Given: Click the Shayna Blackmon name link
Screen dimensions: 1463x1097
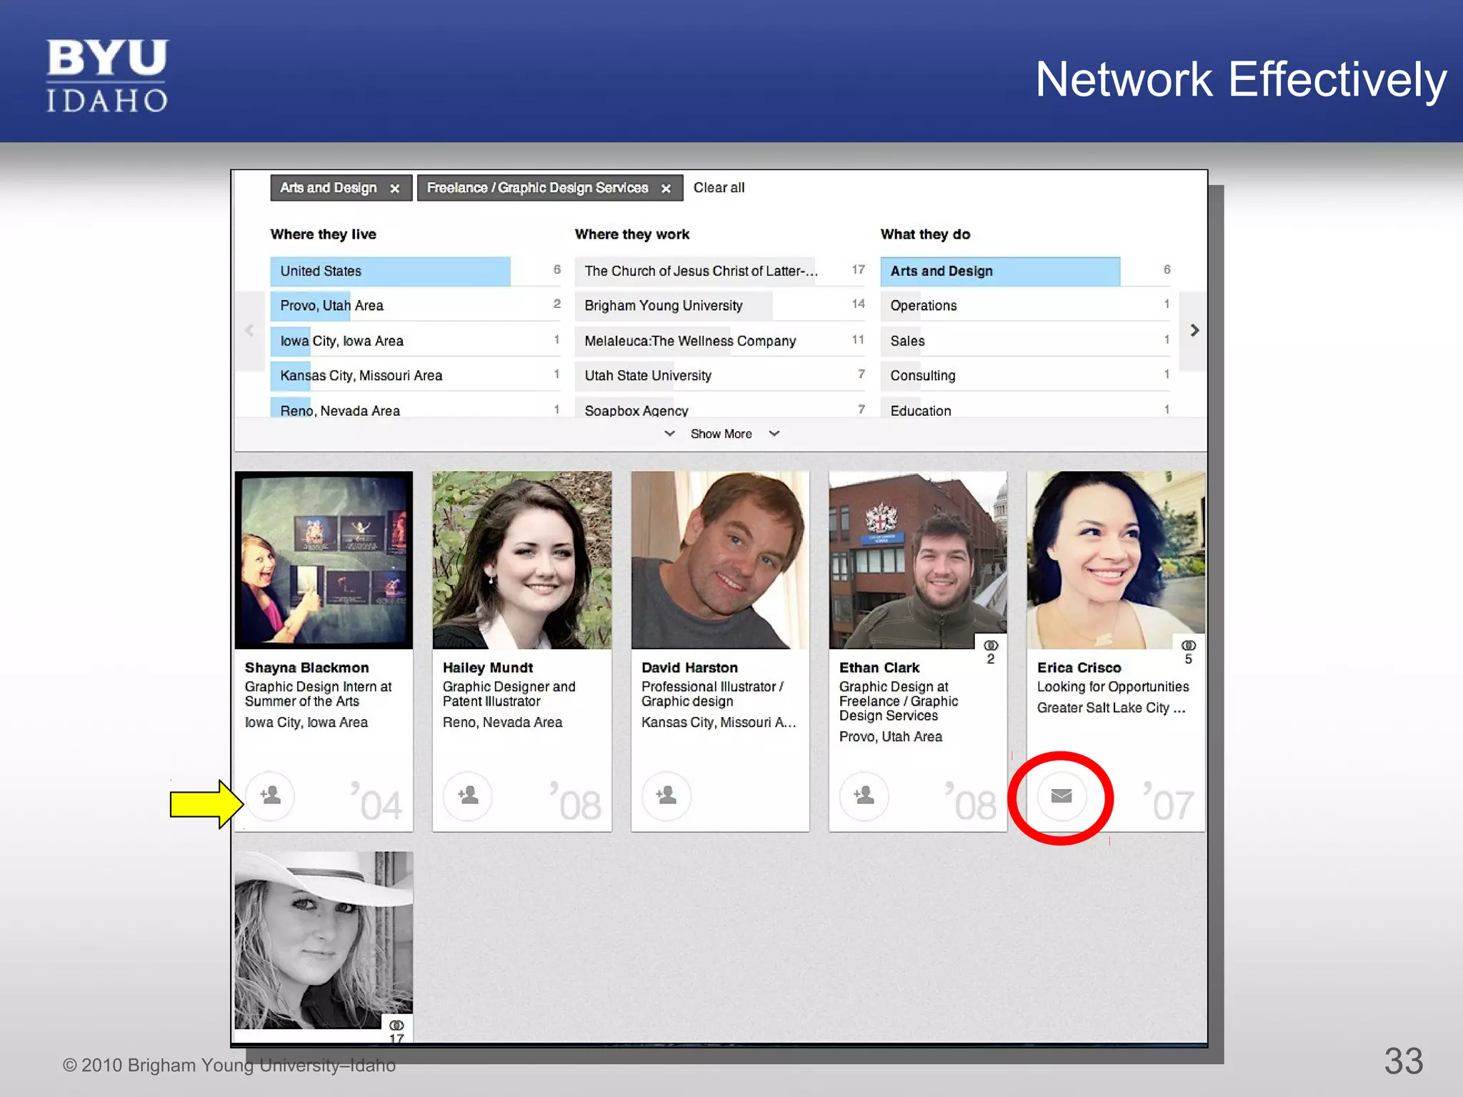Looking at the screenshot, I should click(307, 668).
